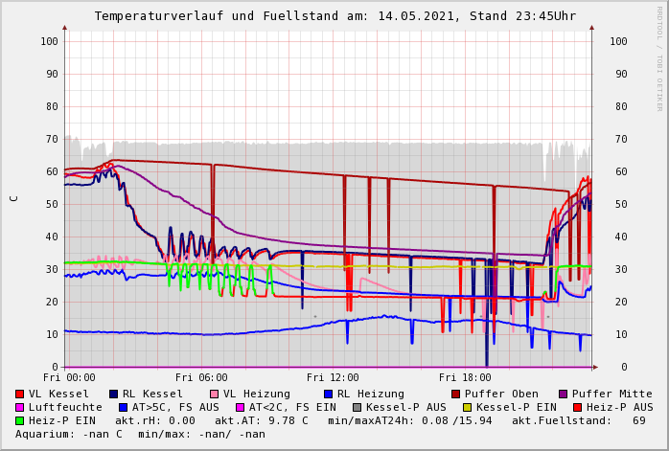Click the akt.Fuellstand value in the legend
Image resolution: width=669 pixels, height=451 pixels.
point(639,420)
